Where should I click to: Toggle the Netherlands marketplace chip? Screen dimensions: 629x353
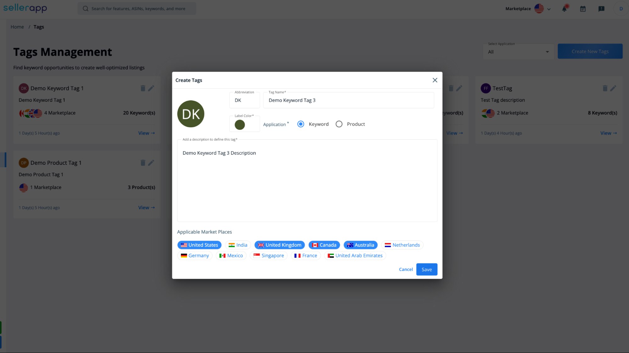(x=402, y=245)
